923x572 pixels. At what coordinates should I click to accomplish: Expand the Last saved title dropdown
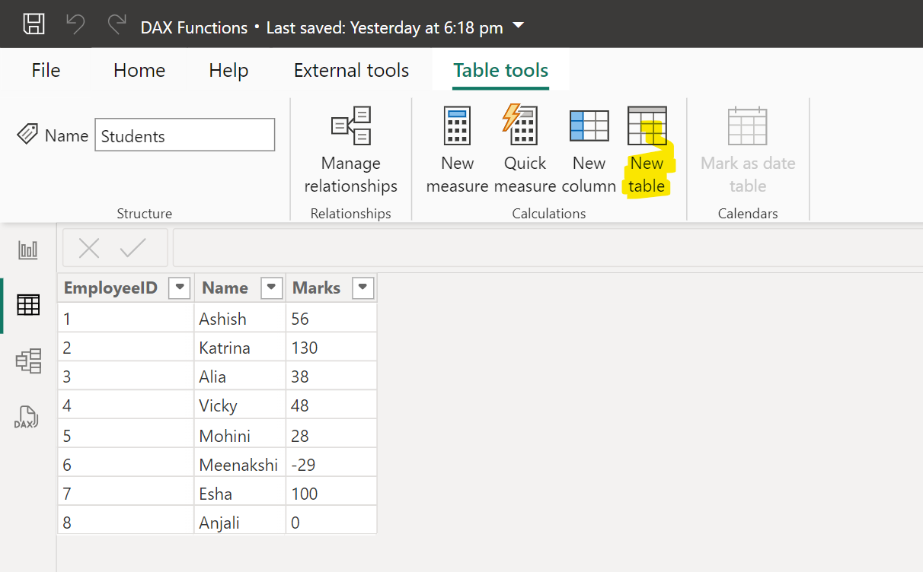click(x=518, y=26)
